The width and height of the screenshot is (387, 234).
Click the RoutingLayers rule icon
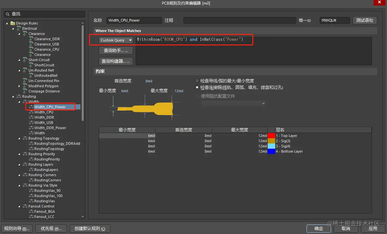pyautogui.click(x=31, y=170)
